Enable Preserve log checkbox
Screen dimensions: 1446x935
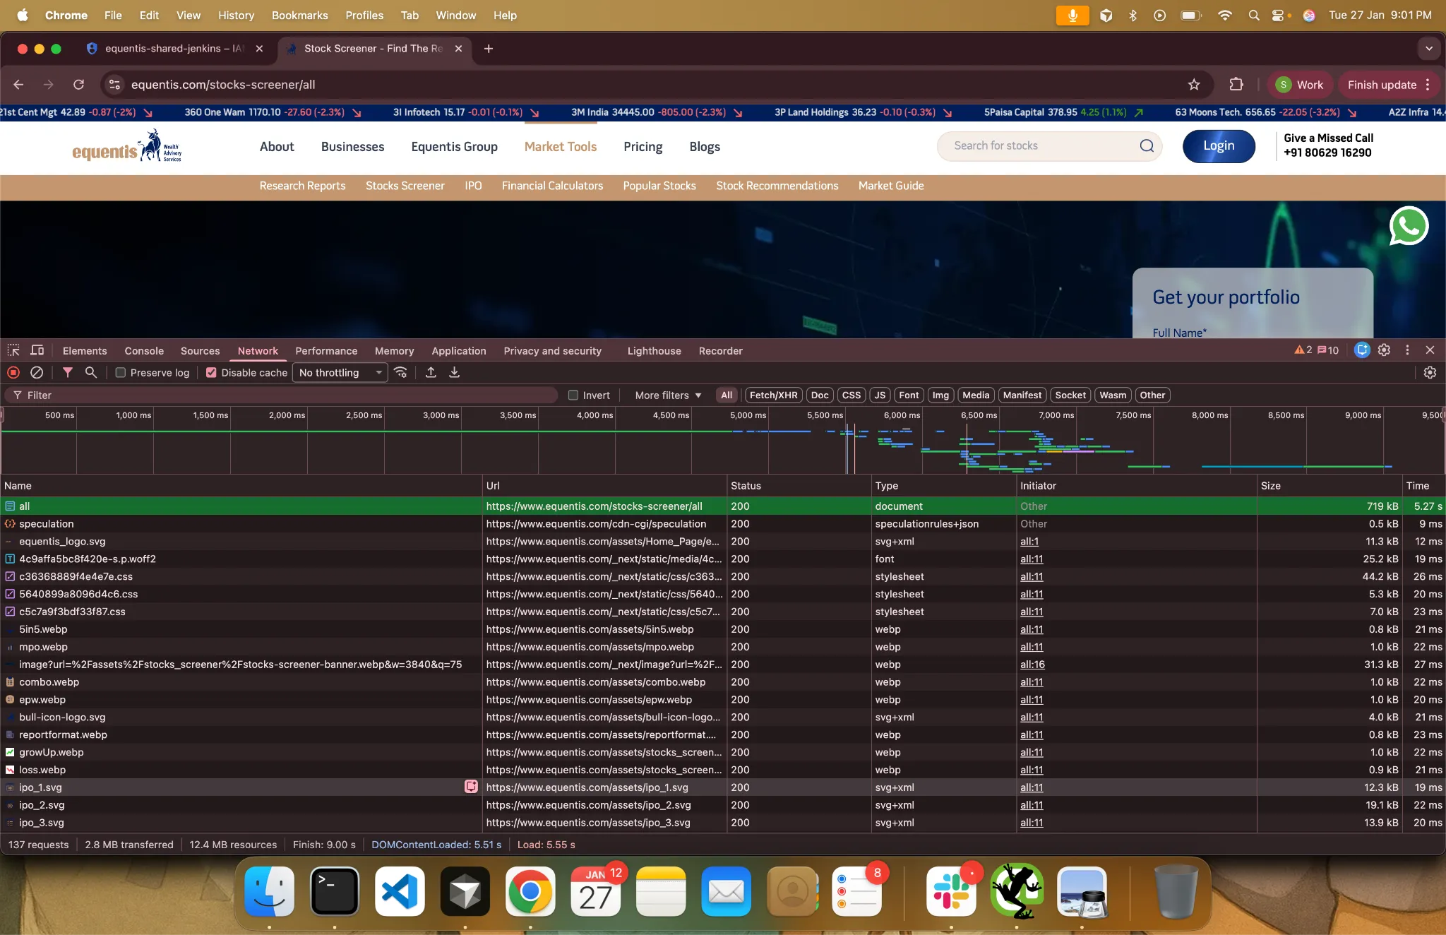121,373
